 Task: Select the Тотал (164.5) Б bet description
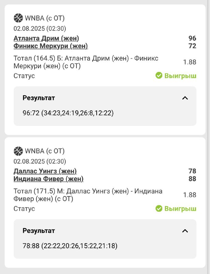click(86, 62)
